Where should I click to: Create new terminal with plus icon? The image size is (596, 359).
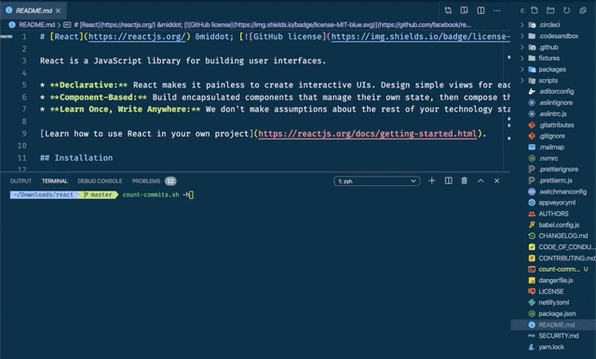[x=432, y=180]
